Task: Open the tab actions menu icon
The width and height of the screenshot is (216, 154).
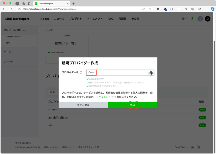Action: tap(29, 4)
